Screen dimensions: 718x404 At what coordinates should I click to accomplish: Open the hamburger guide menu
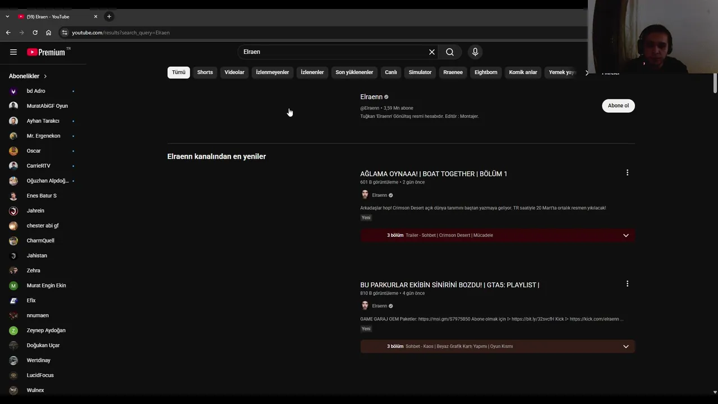(13, 52)
